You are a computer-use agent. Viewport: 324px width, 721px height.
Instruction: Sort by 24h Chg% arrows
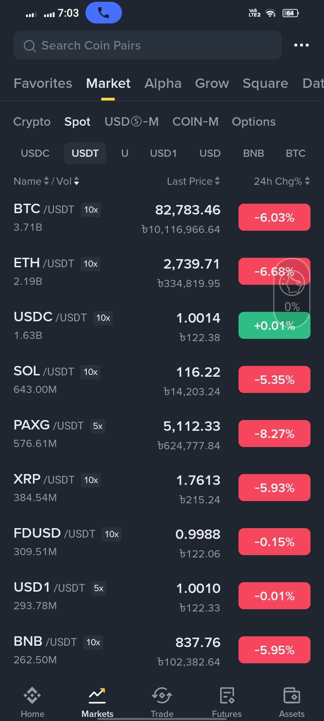(307, 181)
